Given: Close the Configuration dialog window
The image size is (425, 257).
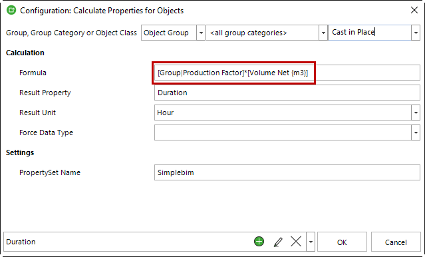Looking at the screenshot, I should 414,10.
